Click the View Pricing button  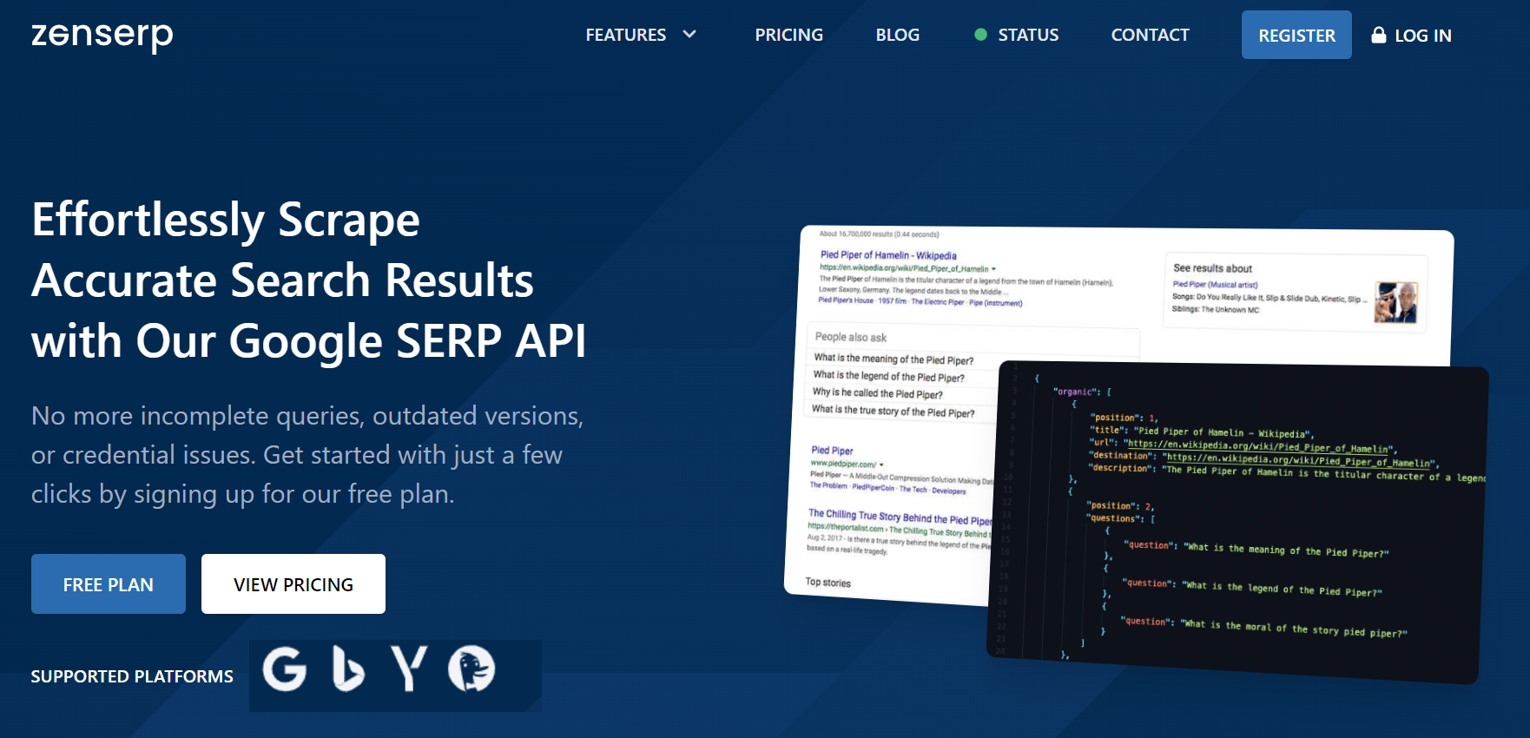(x=293, y=584)
